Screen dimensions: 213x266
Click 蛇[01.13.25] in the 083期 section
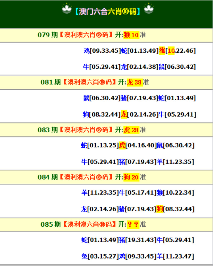tap(100, 146)
